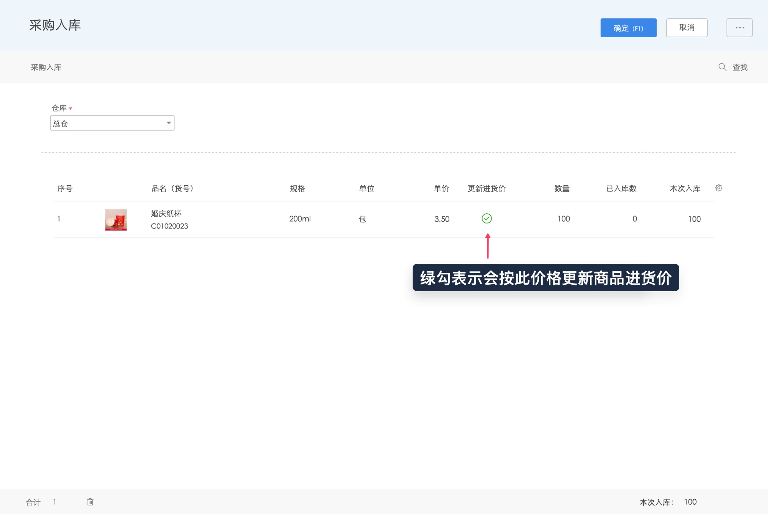Image resolution: width=768 pixels, height=514 pixels.
Task: Click the 本次入库 column header
Action: pos(685,188)
